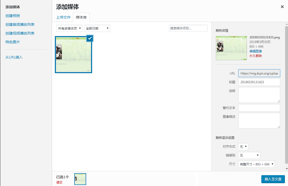Click the 插入至文章 button
Image resolution: width=288 pixels, height=186 pixels.
[273, 179]
